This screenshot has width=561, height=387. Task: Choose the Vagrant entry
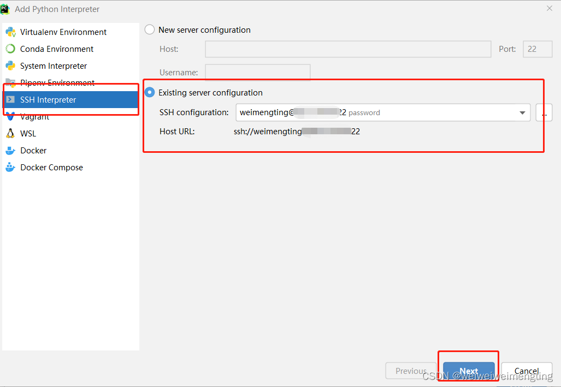(70, 117)
